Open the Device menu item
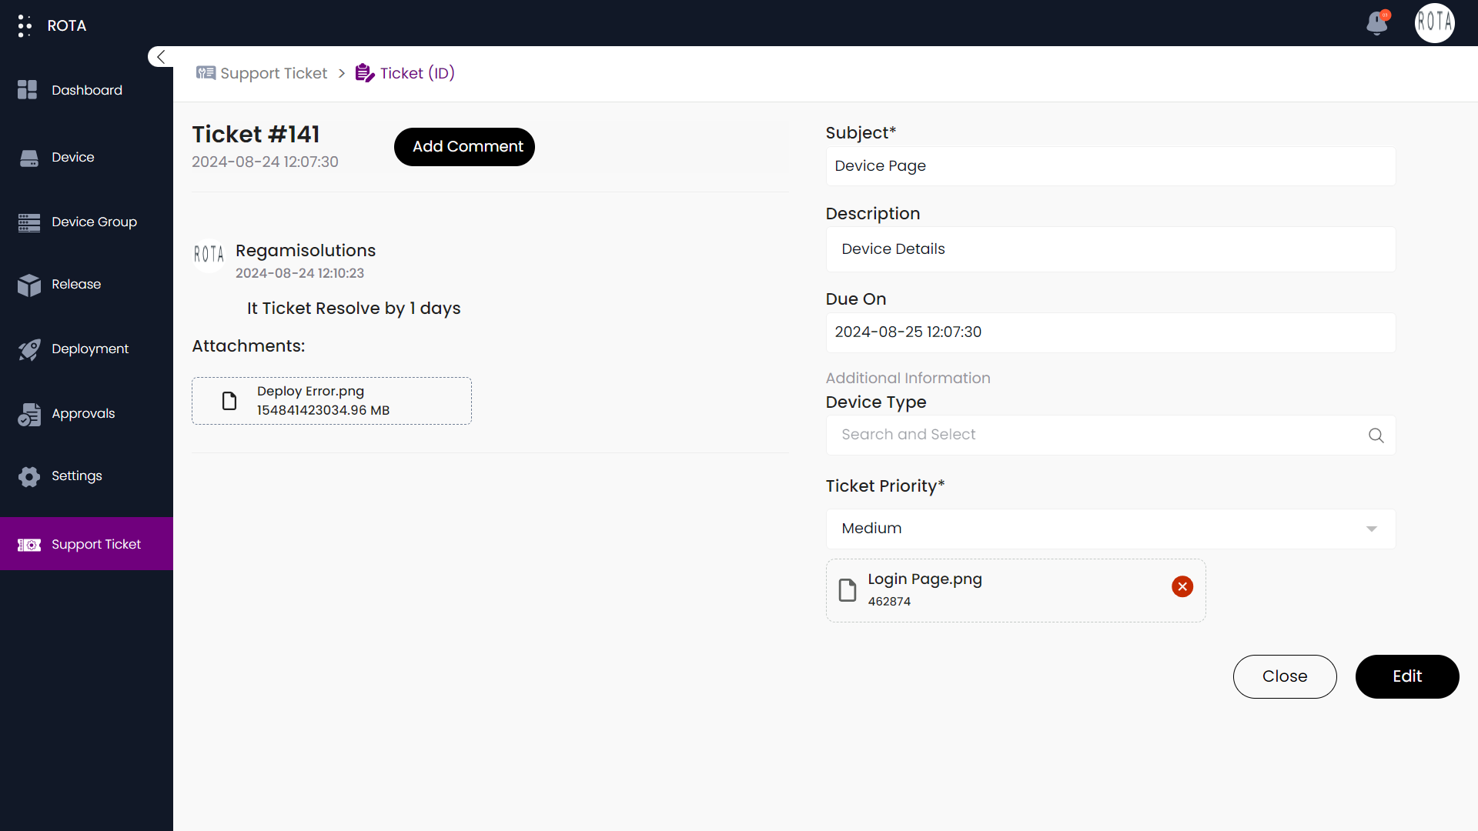The height and width of the screenshot is (831, 1478). [86, 158]
